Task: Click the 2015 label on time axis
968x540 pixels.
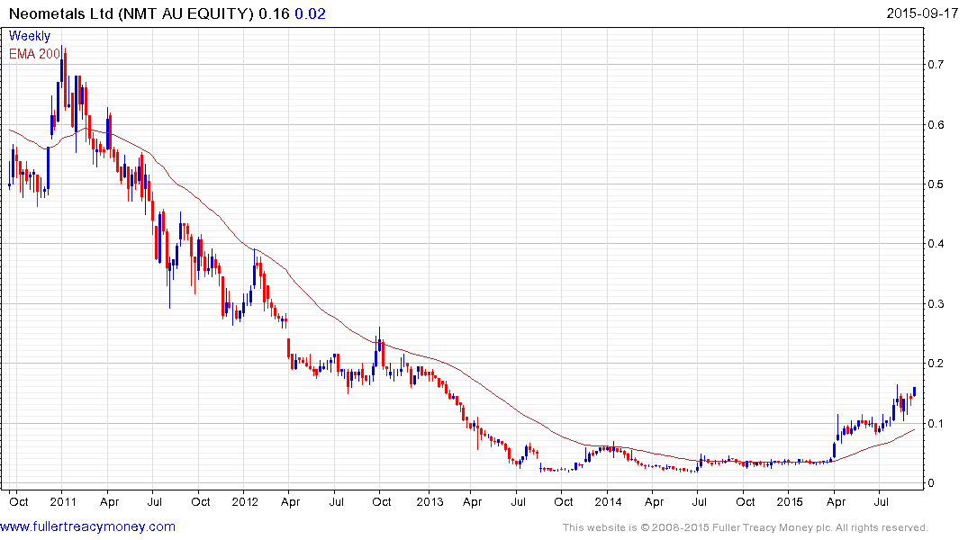Action: tap(790, 501)
